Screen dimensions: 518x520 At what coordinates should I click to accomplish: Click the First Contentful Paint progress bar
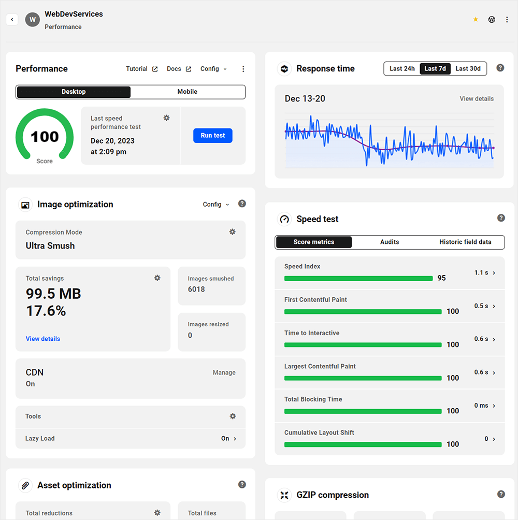pyautogui.click(x=363, y=312)
